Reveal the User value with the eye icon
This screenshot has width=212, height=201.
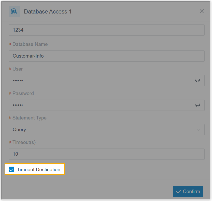point(197,81)
